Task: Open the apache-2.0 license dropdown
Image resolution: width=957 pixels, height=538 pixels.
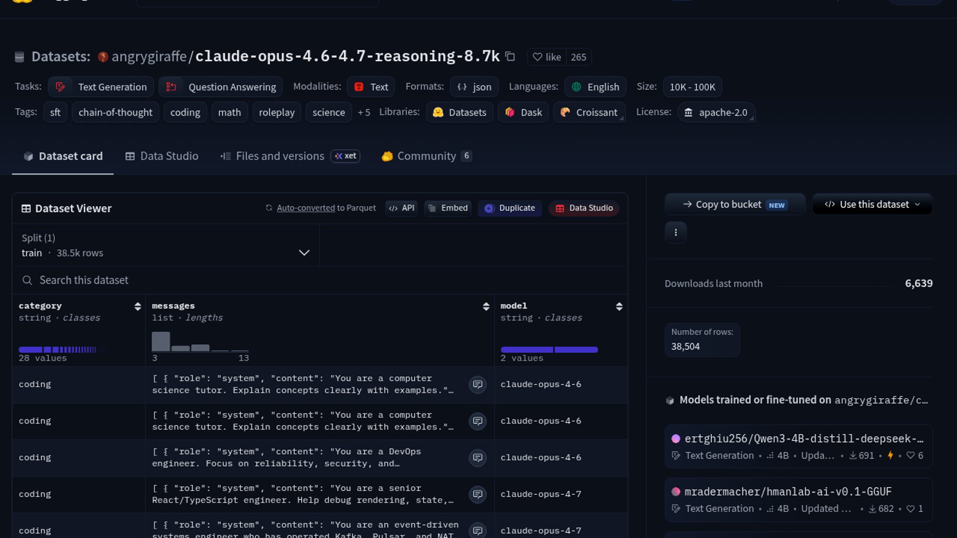Action: pos(716,112)
